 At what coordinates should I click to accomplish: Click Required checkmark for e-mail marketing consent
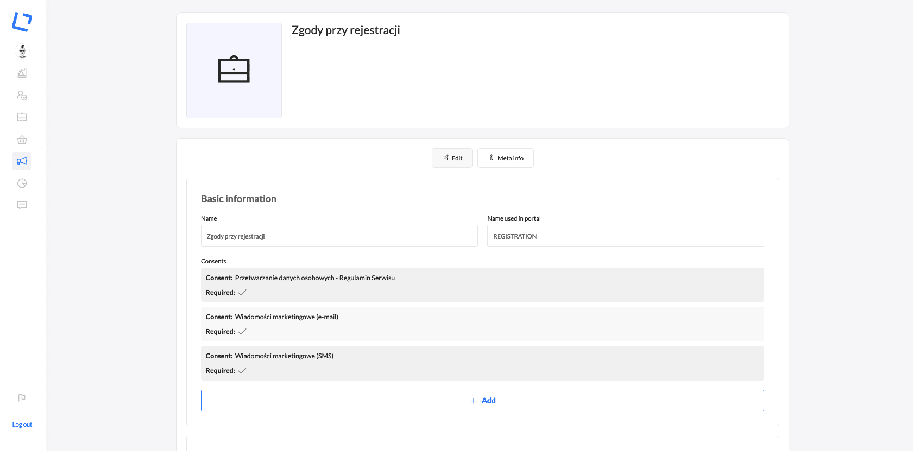pyautogui.click(x=242, y=332)
